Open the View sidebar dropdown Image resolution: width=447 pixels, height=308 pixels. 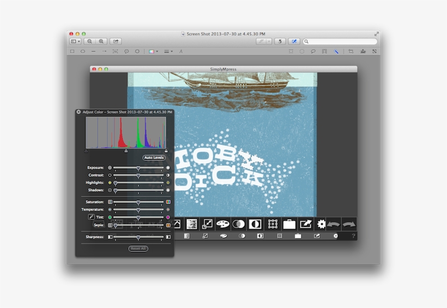tap(75, 41)
